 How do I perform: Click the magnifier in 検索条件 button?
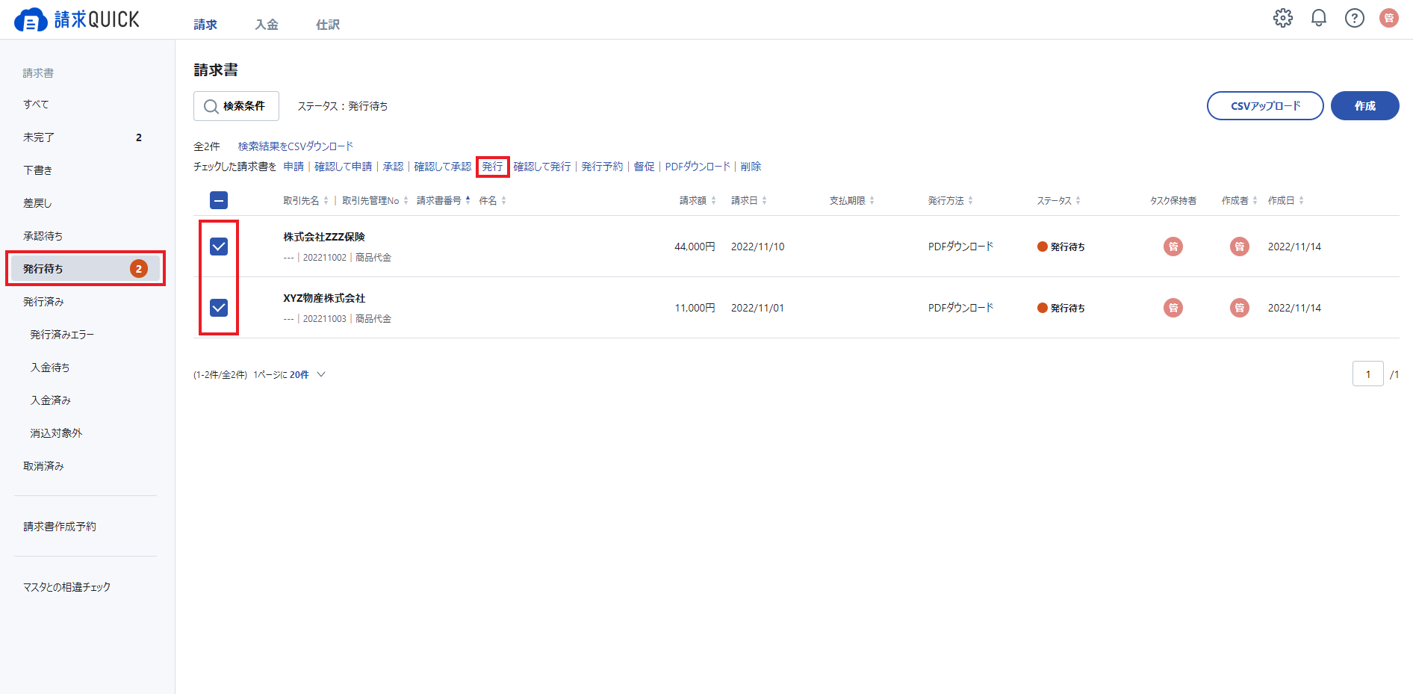(x=211, y=106)
